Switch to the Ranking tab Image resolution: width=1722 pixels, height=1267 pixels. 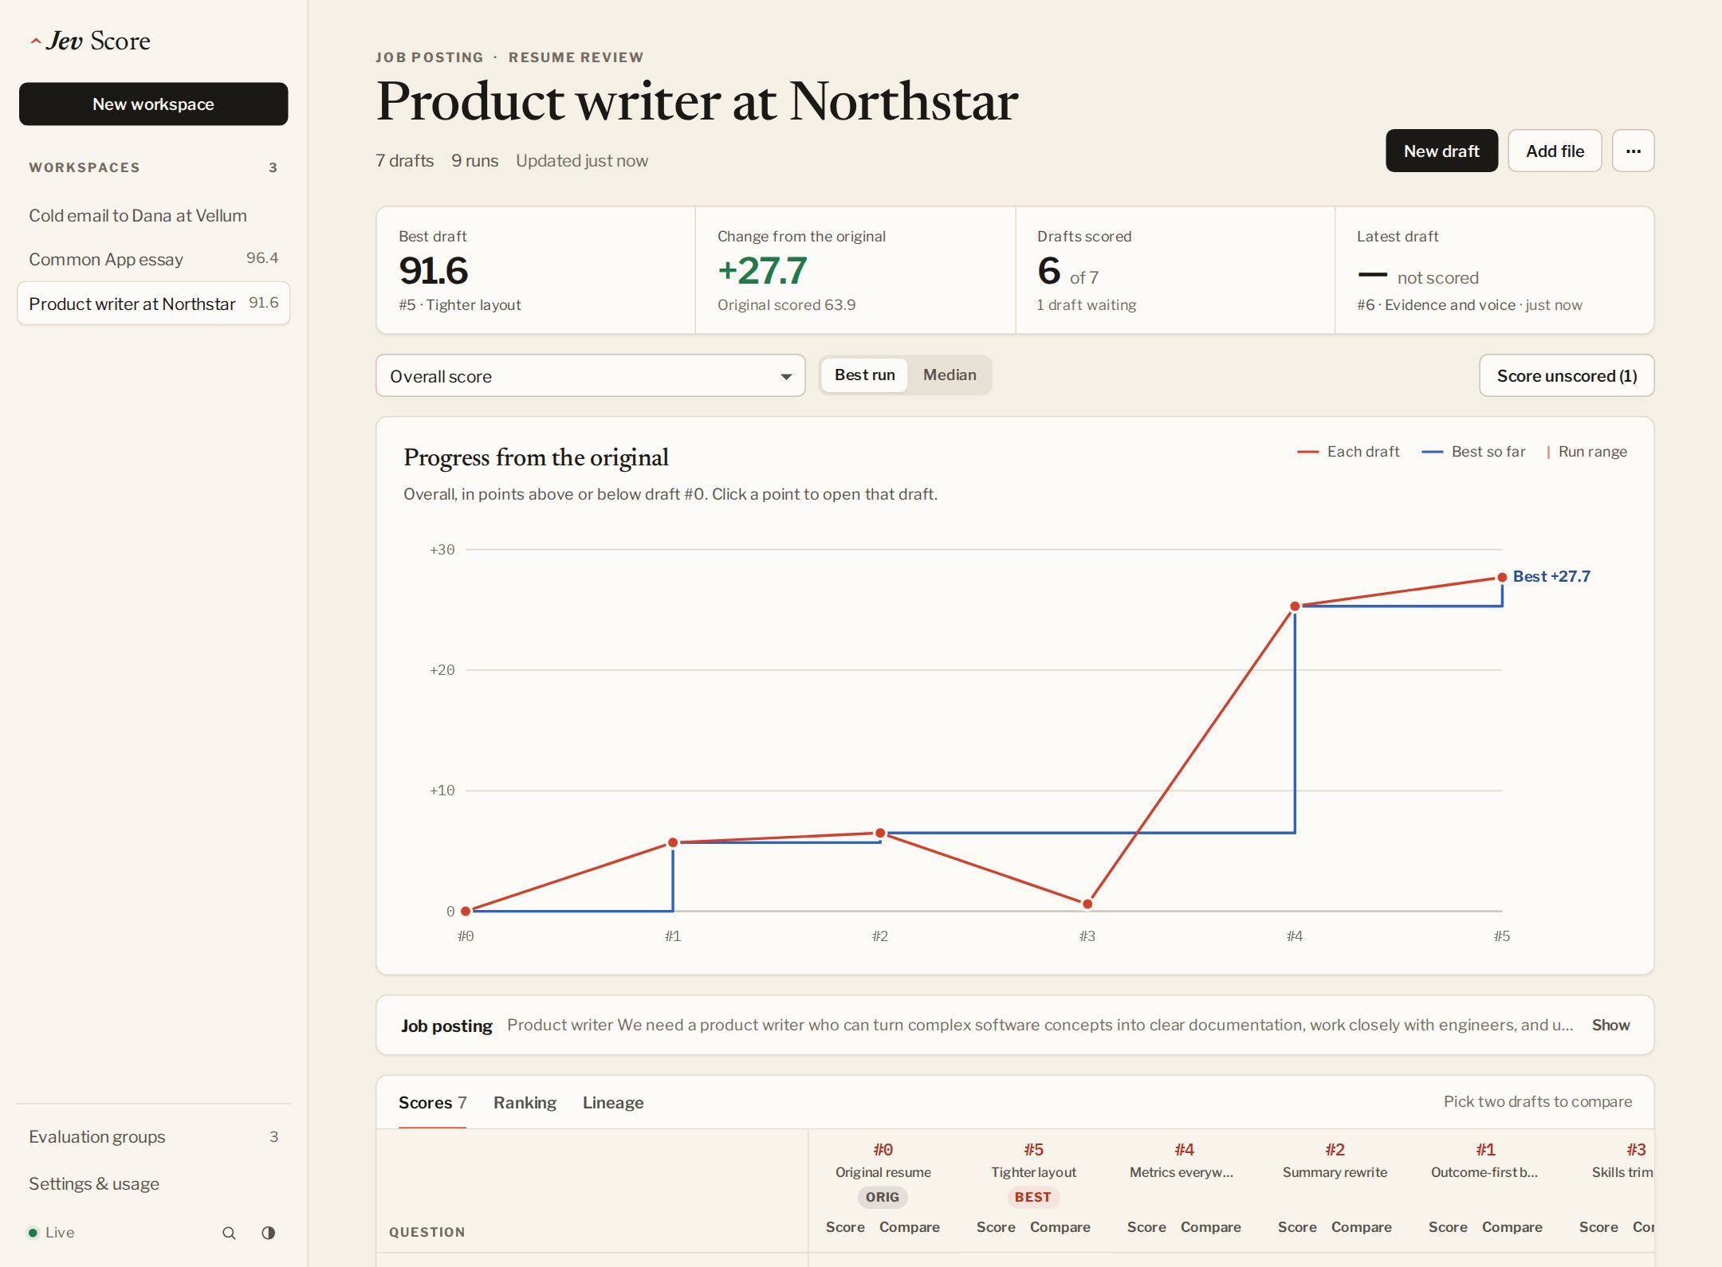(x=525, y=1103)
